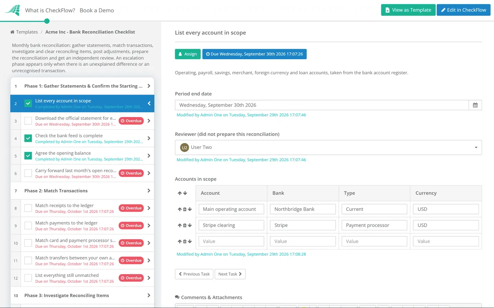Check Match card and payment processor task

(28, 243)
